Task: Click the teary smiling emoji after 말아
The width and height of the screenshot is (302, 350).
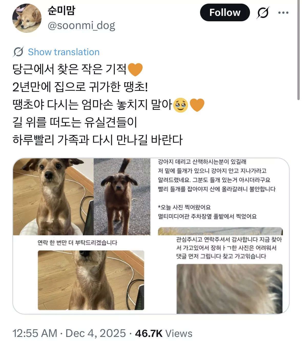Action: pyautogui.click(x=181, y=105)
